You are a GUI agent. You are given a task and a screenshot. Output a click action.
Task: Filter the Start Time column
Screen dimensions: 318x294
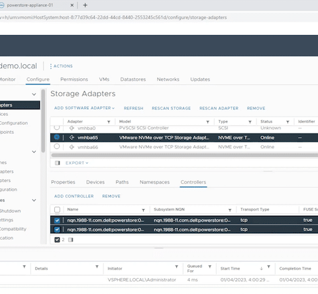269,267
